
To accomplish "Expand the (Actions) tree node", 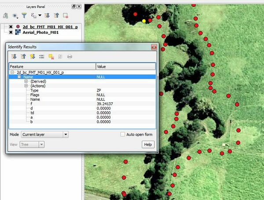I will click(x=26, y=86).
